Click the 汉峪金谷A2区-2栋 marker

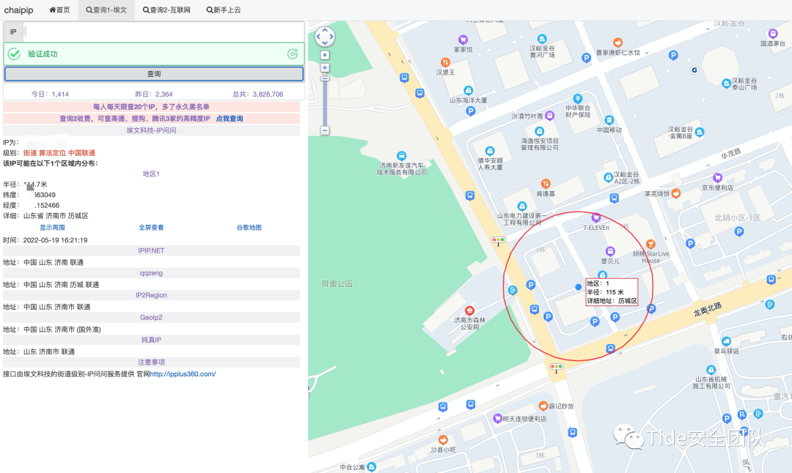coord(608,177)
